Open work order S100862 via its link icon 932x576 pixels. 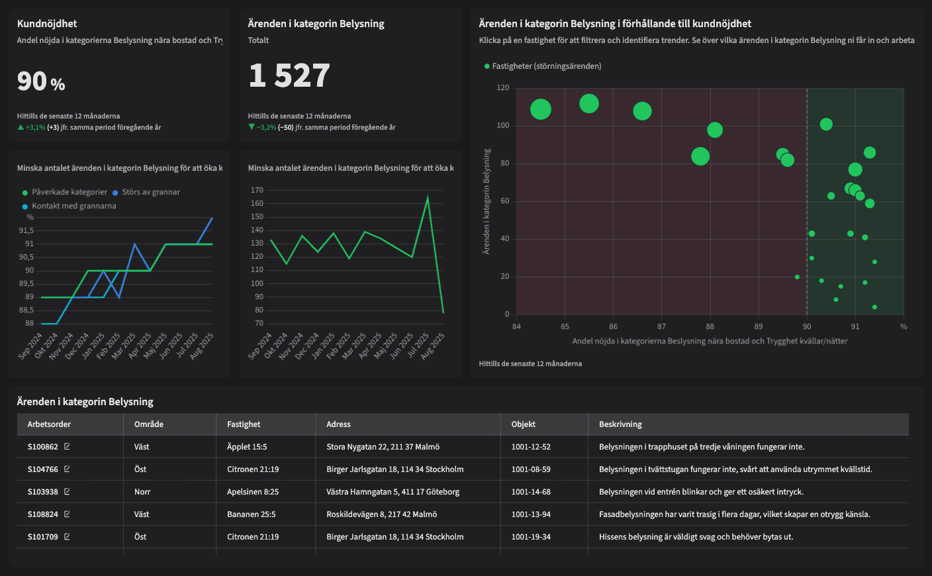coord(67,447)
